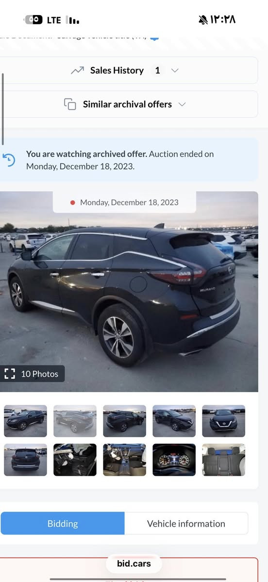Open the dashboard gauges thumbnail

tap(174, 460)
